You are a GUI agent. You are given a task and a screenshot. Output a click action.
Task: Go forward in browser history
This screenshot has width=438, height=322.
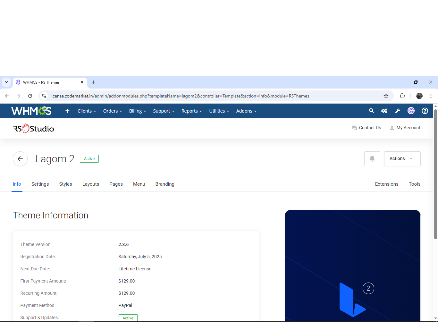pyautogui.click(x=19, y=96)
